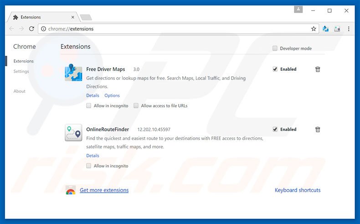Viewport: 360px width, 224px height.
Task: Enable Developer mode checkbox
Action: tap(275, 48)
